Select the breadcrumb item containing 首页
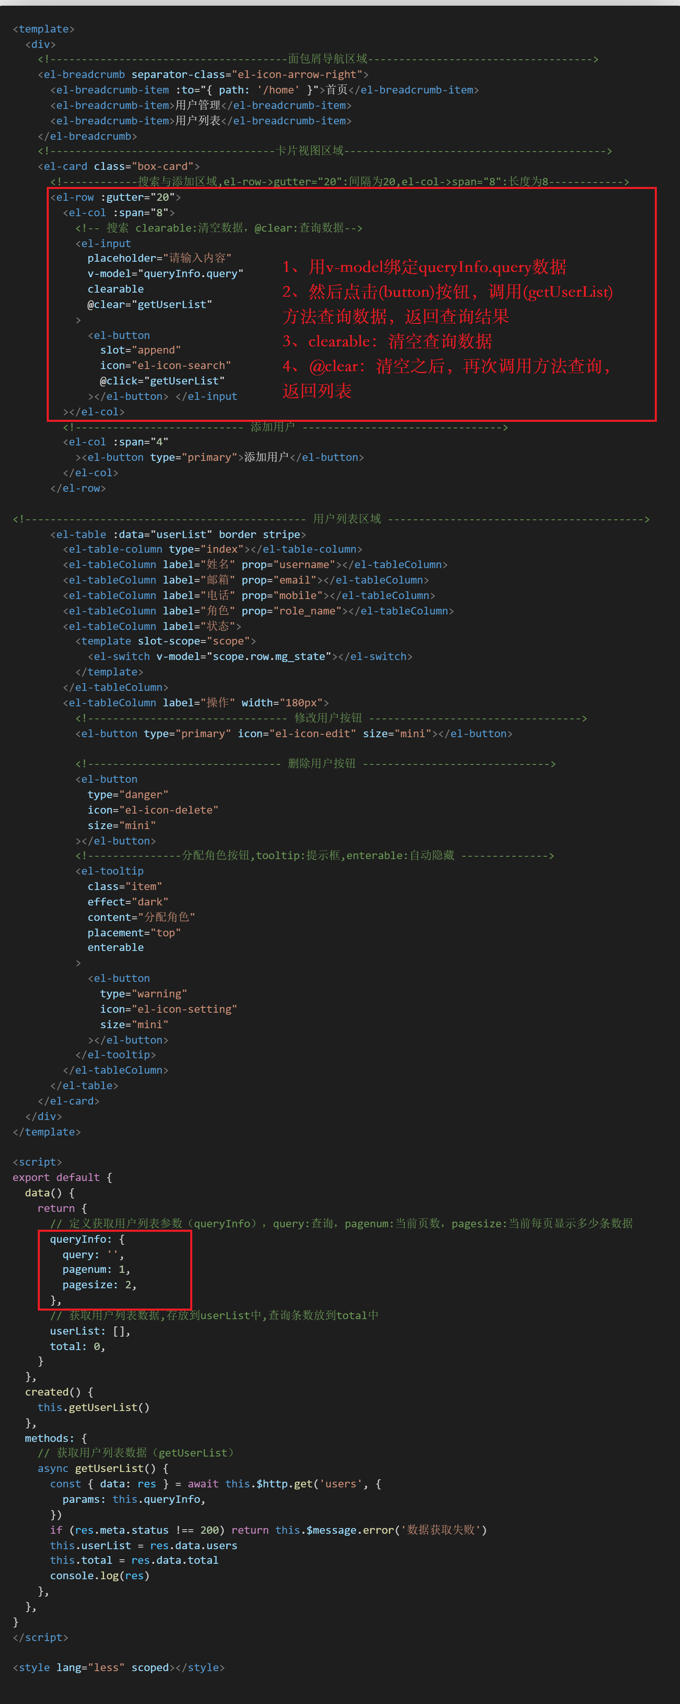This screenshot has width=680, height=1704. [x=265, y=90]
